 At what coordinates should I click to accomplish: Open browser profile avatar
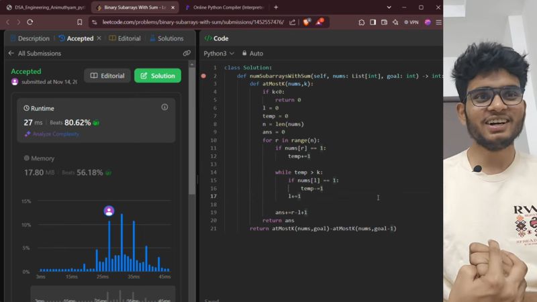coord(428,22)
